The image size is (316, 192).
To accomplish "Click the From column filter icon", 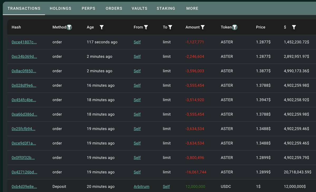I will 146,27.
